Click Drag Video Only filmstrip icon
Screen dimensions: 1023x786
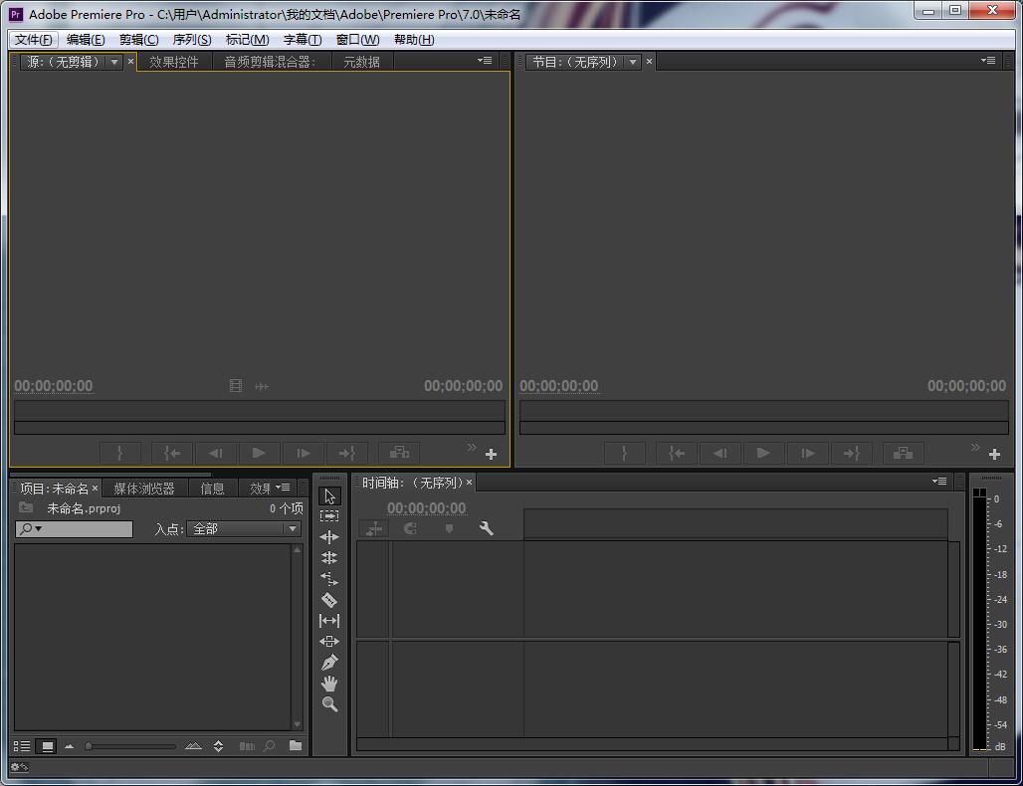(236, 386)
